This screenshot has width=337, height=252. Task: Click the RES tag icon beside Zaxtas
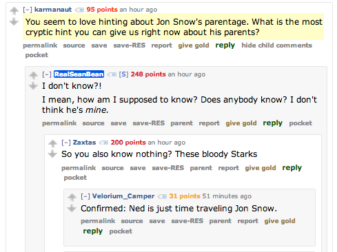[x=103, y=143]
